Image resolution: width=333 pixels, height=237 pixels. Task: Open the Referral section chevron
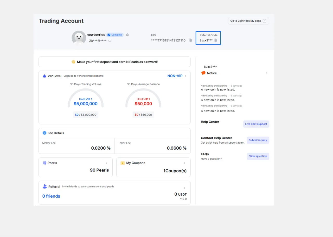coord(185,188)
